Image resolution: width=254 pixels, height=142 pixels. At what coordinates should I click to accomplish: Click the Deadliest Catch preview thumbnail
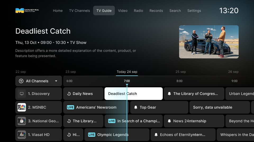point(209,42)
